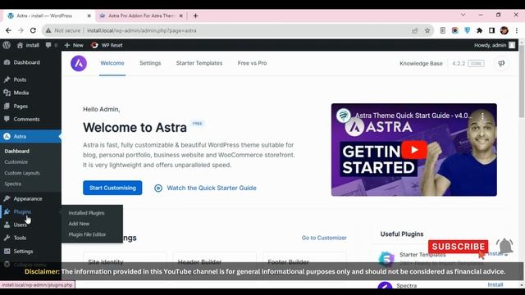Click the browser back arrow
The width and height of the screenshot is (525, 295).
[x=8, y=30]
